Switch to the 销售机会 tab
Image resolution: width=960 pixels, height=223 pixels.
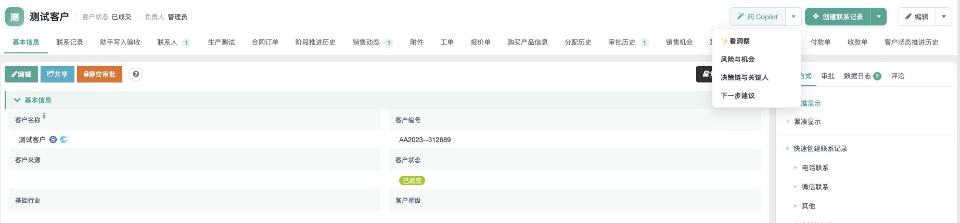(x=679, y=42)
